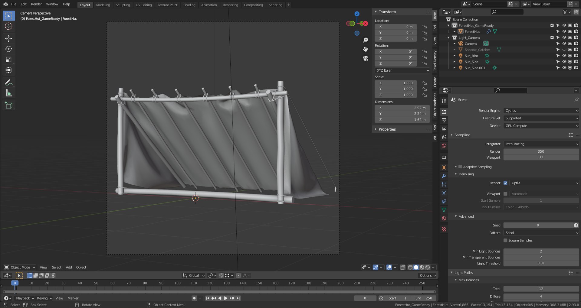Open the Pattern dropdown showing Sobol
This screenshot has width=581, height=308.
(541, 233)
